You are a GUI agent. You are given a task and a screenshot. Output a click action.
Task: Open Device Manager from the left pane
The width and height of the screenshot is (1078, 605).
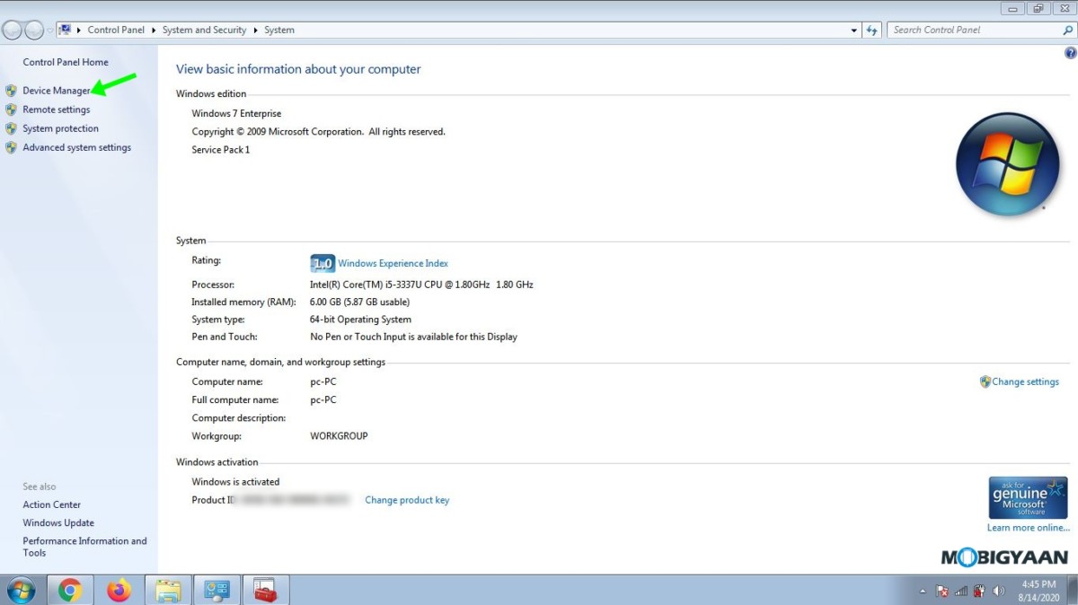coord(57,91)
